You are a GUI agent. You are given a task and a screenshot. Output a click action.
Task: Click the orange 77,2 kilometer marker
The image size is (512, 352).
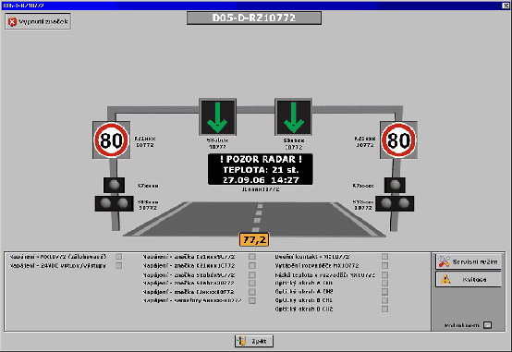coord(254,239)
